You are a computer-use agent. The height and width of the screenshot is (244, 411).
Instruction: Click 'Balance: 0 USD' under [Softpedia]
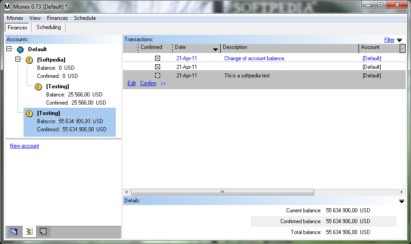coord(56,68)
